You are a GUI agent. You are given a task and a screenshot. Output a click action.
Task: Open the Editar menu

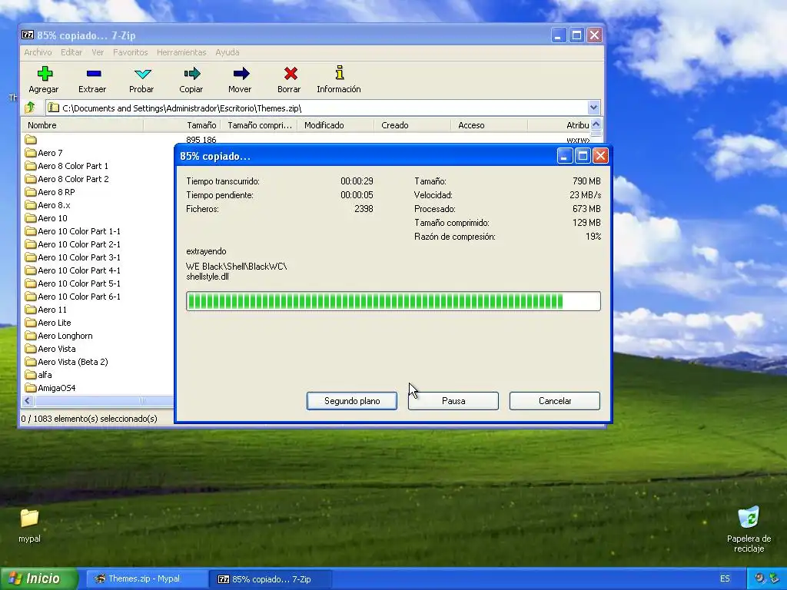point(71,52)
